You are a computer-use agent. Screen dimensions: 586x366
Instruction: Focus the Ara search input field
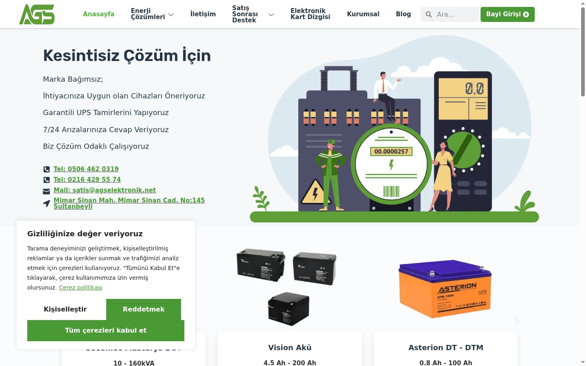tap(455, 14)
